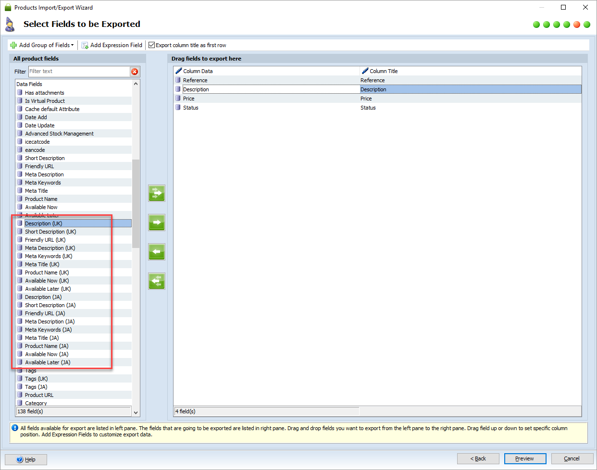Click the Add Expression Field icon
The image size is (597, 470).
(85, 45)
